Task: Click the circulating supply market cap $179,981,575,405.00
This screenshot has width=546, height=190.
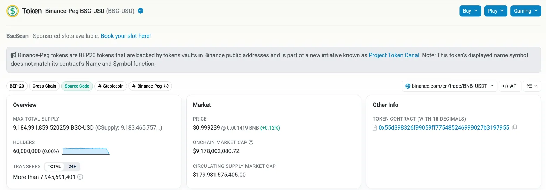Action: (219, 175)
